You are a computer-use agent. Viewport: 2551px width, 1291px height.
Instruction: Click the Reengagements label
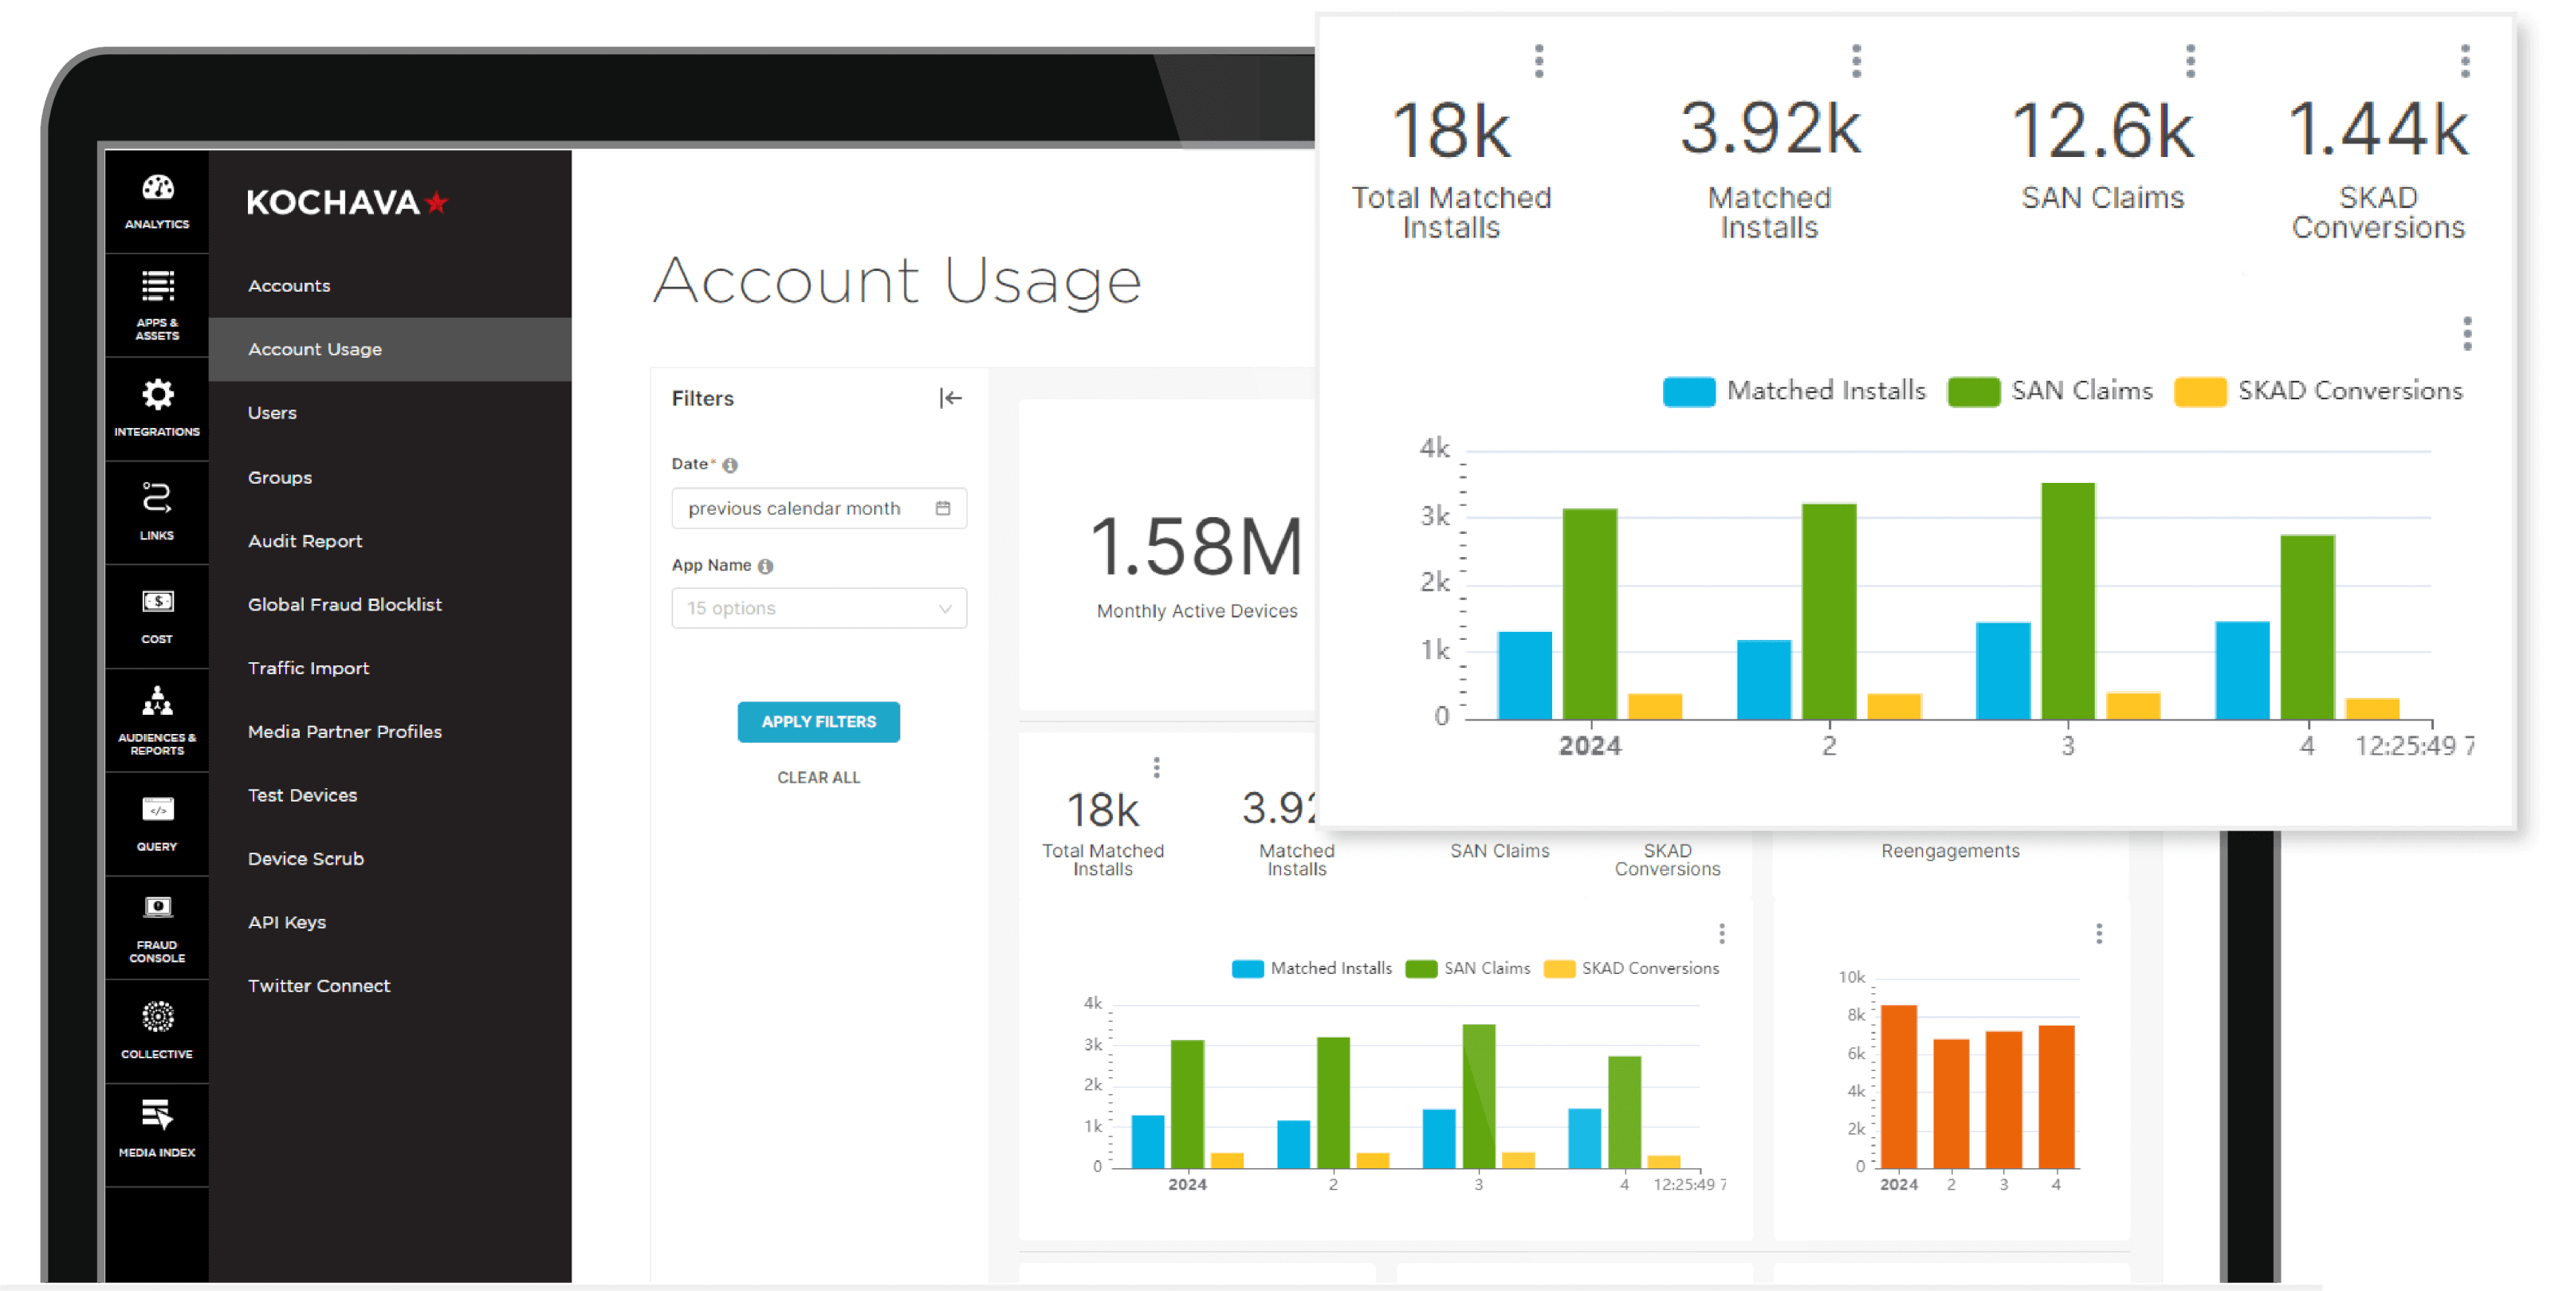(x=1949, y=850)
